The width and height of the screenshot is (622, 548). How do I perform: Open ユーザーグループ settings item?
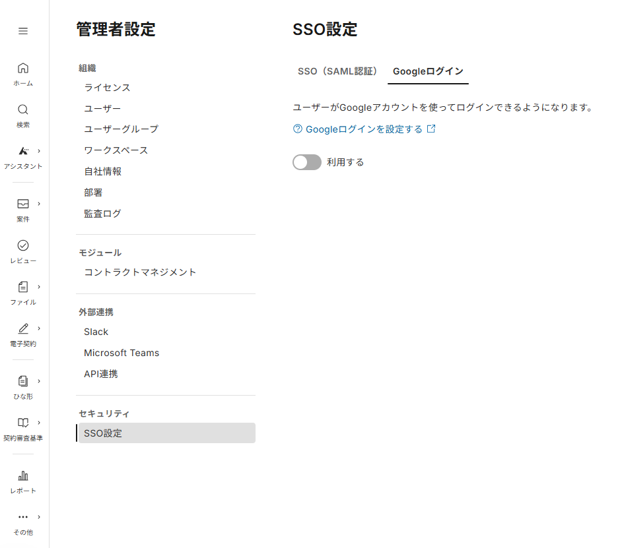(121, 129)
